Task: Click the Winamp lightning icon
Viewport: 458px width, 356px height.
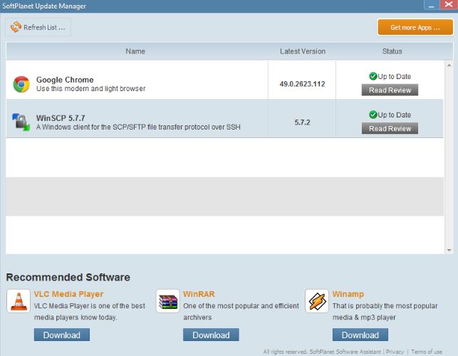Action: click(x=317, y=301)
